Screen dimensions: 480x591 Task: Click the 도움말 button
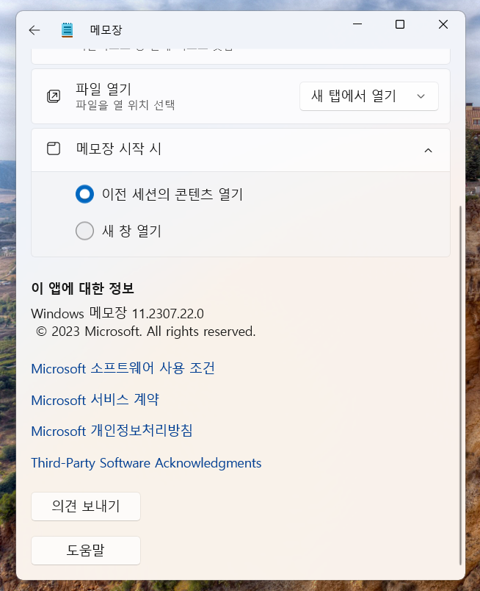tap(86, 551)
